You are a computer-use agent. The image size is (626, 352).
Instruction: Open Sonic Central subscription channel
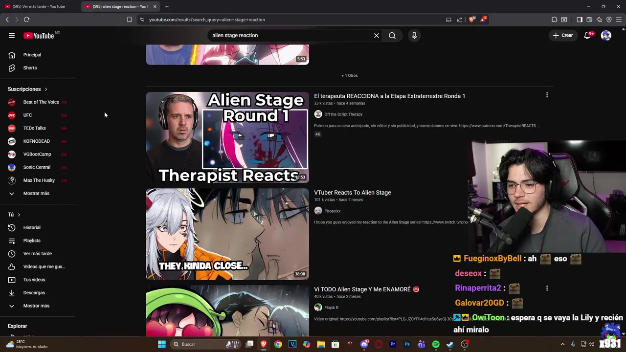[x=38, y=167]
